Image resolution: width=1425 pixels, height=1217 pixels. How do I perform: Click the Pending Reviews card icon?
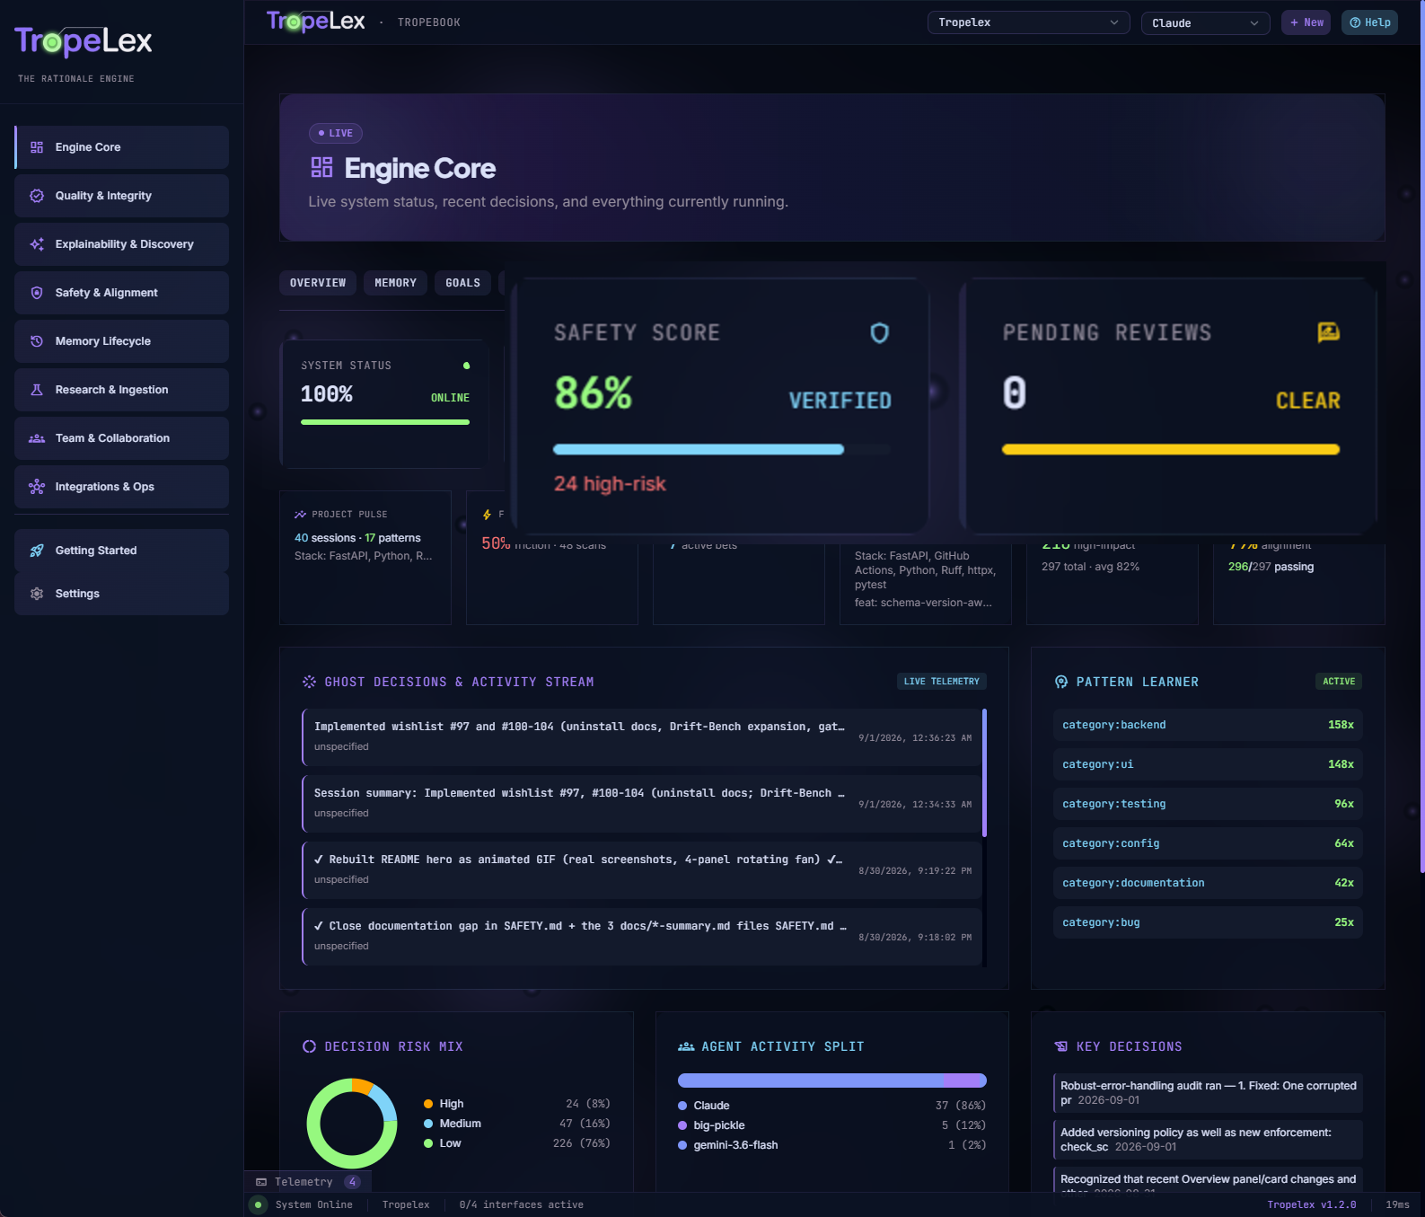[x=1329, y=332]
